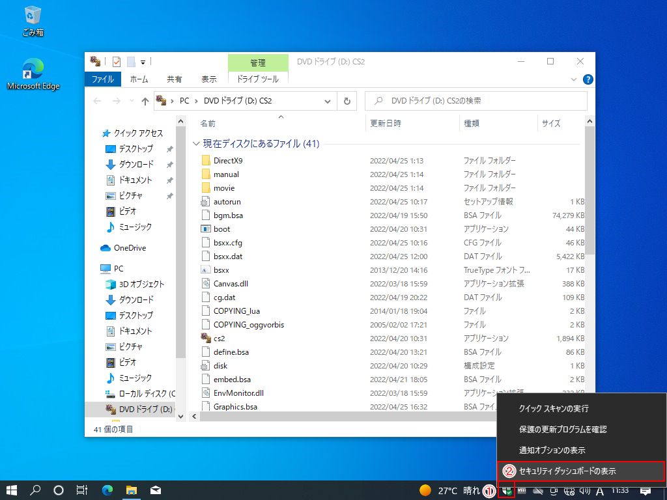This screenshot has width=667, height=500.
Task: Open Microsoft Edge from the taskbar
Action: click(107, 490)
